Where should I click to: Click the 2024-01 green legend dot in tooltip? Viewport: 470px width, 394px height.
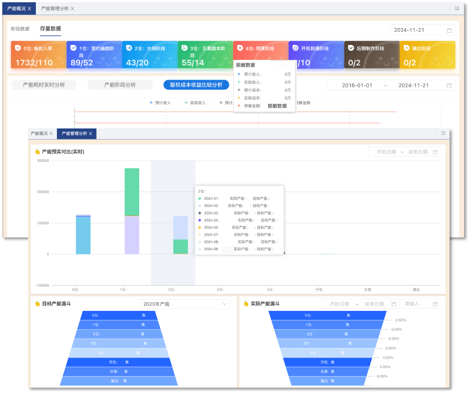(200, 198)
